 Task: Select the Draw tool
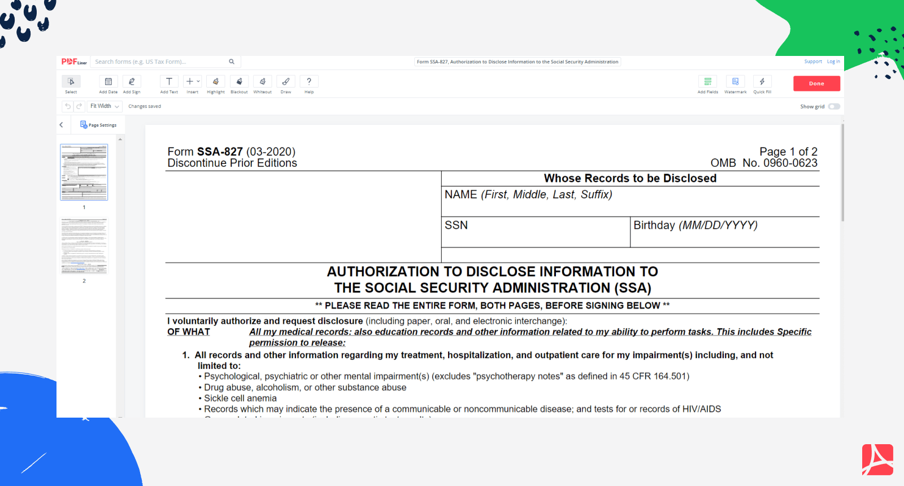point(286,82)
